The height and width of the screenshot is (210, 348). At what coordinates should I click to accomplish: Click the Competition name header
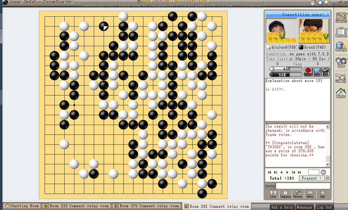click(297, 15)
